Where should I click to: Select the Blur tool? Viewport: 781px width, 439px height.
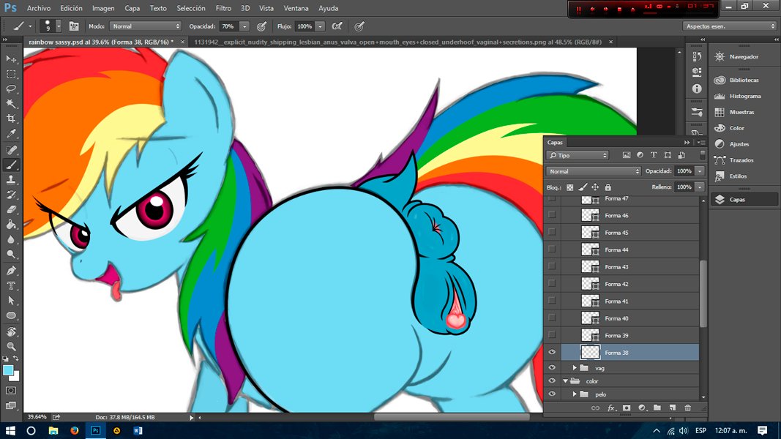coord(11,239)
